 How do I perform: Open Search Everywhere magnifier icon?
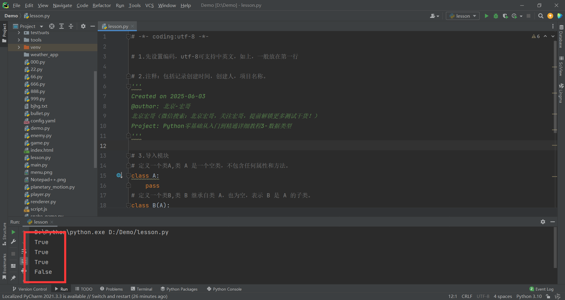[541, 16]
